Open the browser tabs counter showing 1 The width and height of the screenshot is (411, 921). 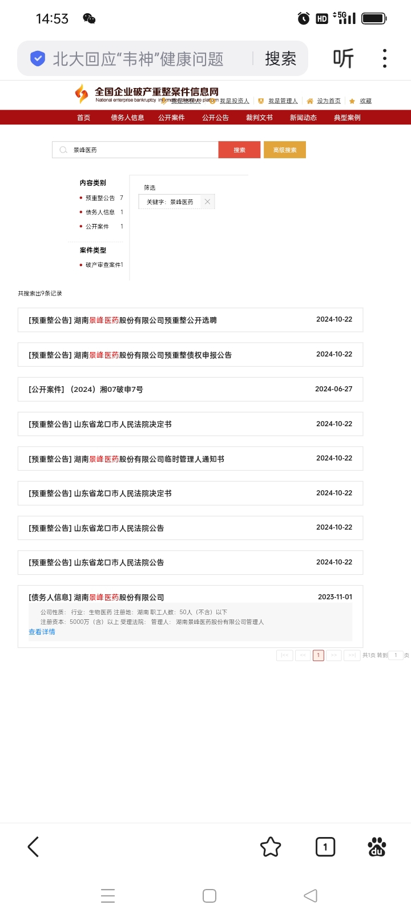coord(325,847)
